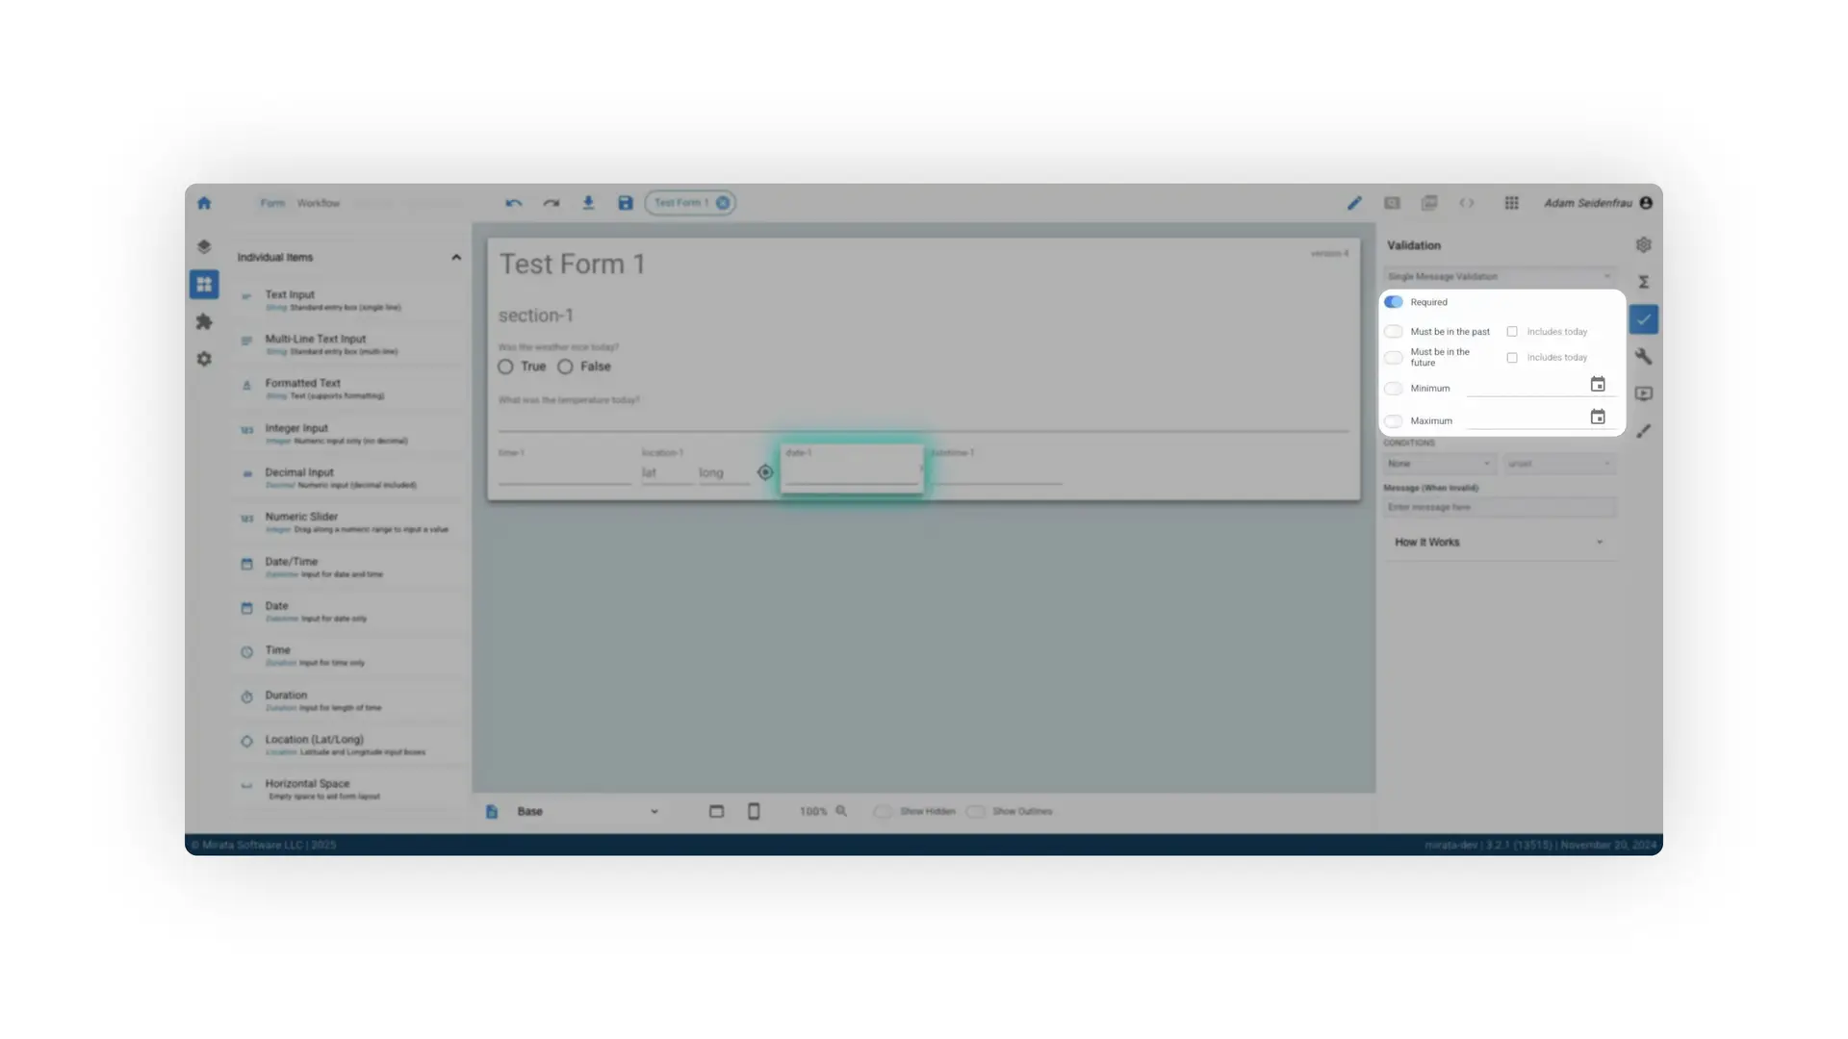Open the Single Message Validation dropdown
Screen dimensions: 1848x1039
1500,276
